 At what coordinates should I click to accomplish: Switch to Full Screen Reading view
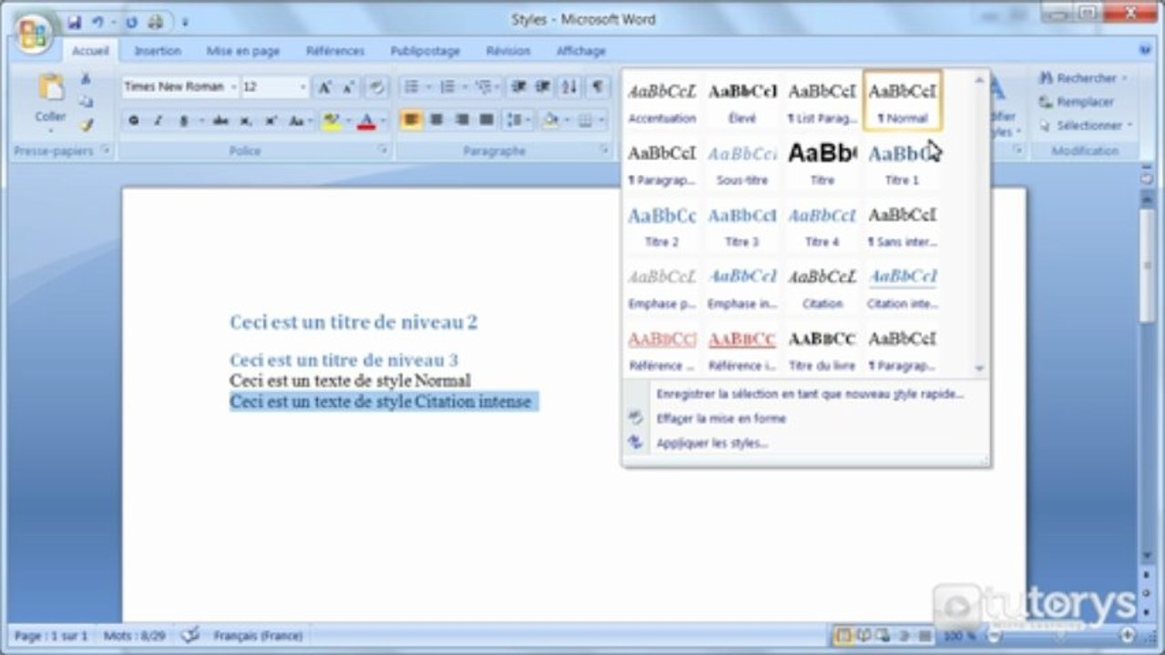tap(864, 635)
